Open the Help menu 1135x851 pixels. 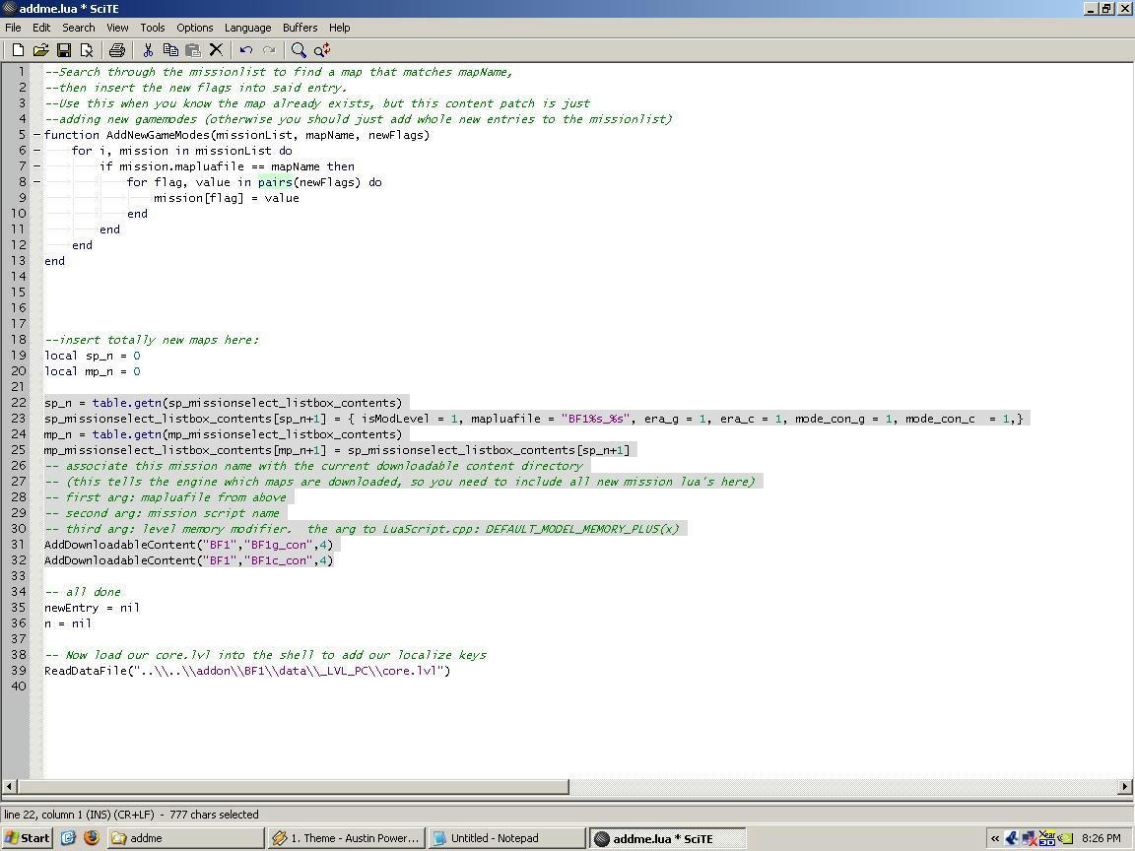point(340,28)
